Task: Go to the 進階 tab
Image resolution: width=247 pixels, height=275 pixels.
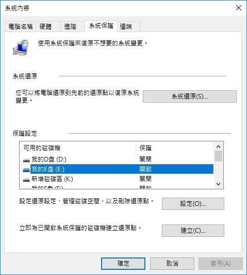Action: click(x=70, y=27)
